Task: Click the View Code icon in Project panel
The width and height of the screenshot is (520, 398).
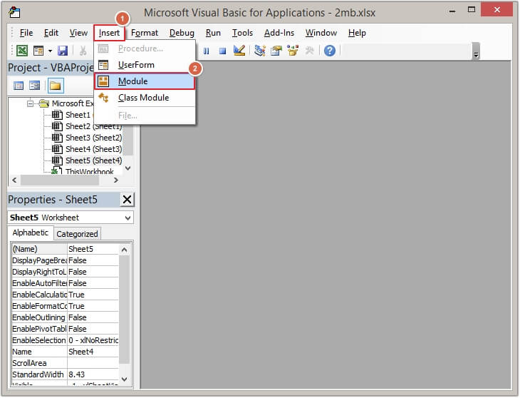Action: (19, 86)
